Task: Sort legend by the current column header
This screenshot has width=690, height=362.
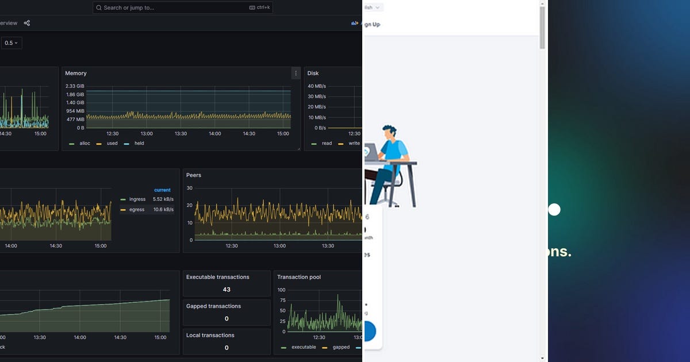Action: point(162,190)
